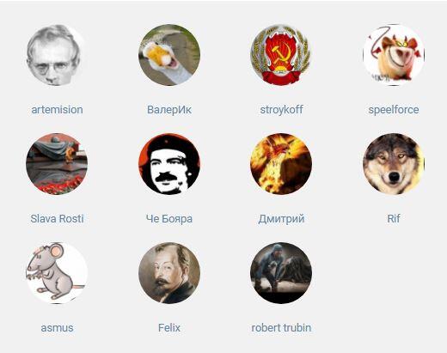Click the Rif username link

click(x=394, y=219)
